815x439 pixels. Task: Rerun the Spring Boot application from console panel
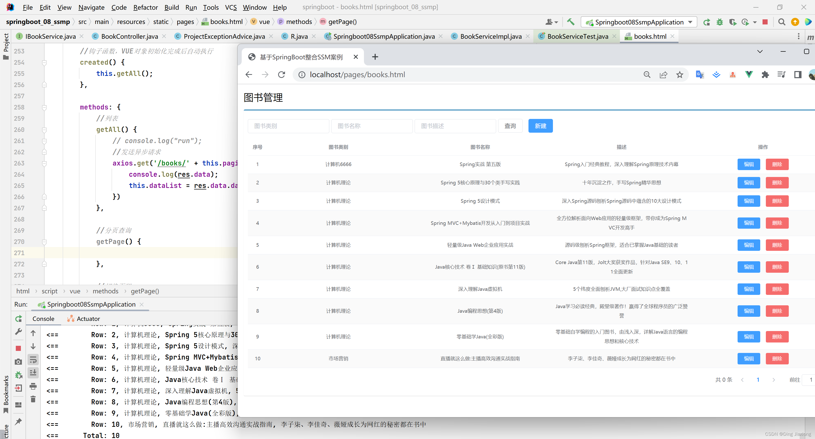pyautogui.click(x=18, y=319)
